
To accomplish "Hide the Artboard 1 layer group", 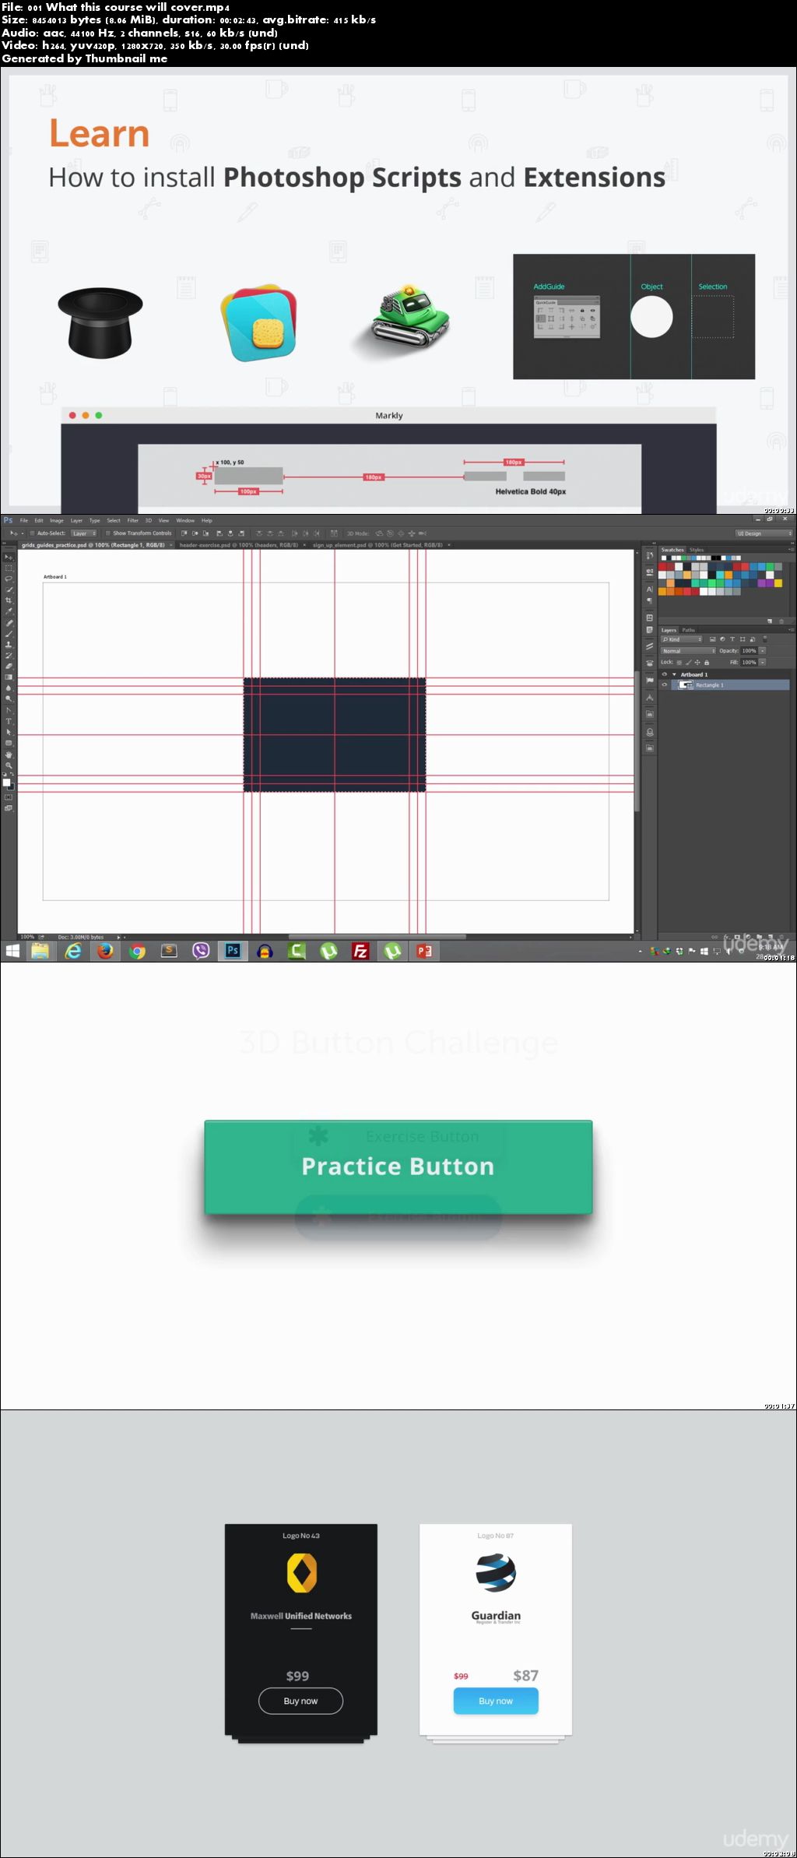I will click(x=665, y=674).
